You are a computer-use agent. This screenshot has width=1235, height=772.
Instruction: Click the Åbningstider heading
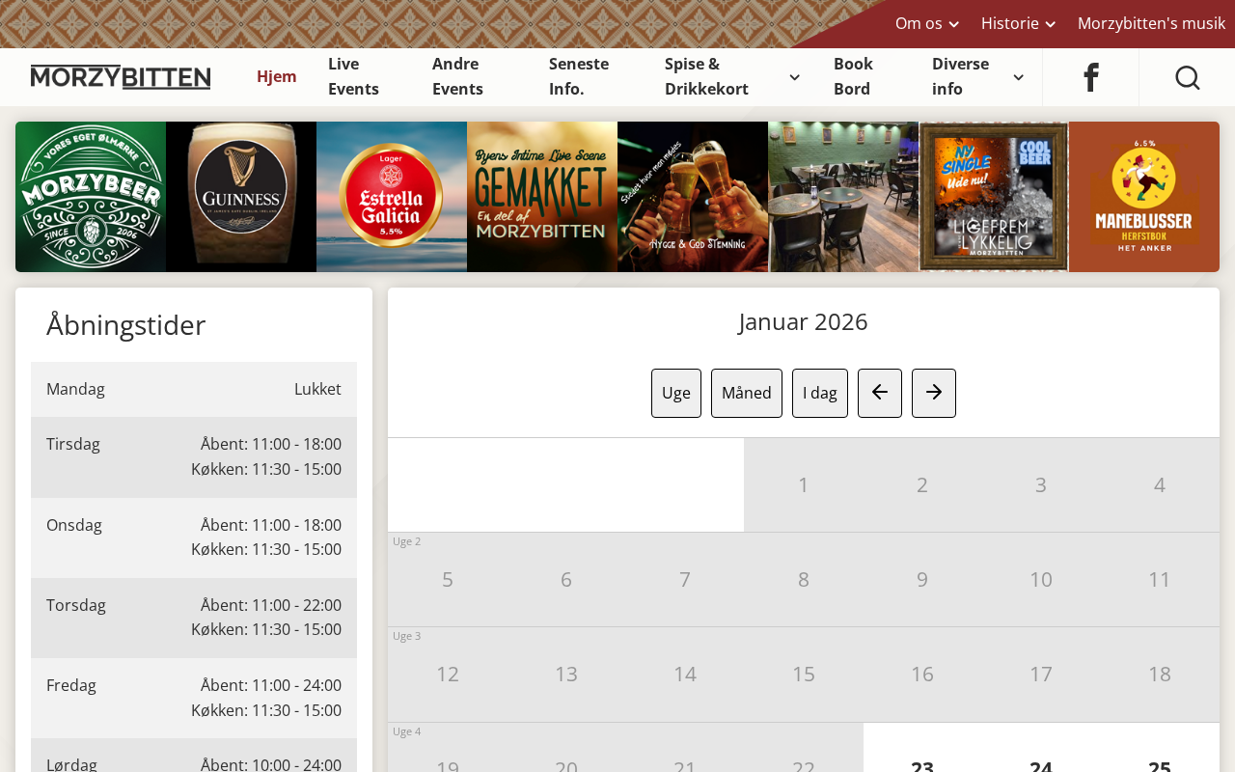pyautogui.click(x=126, y=325)
